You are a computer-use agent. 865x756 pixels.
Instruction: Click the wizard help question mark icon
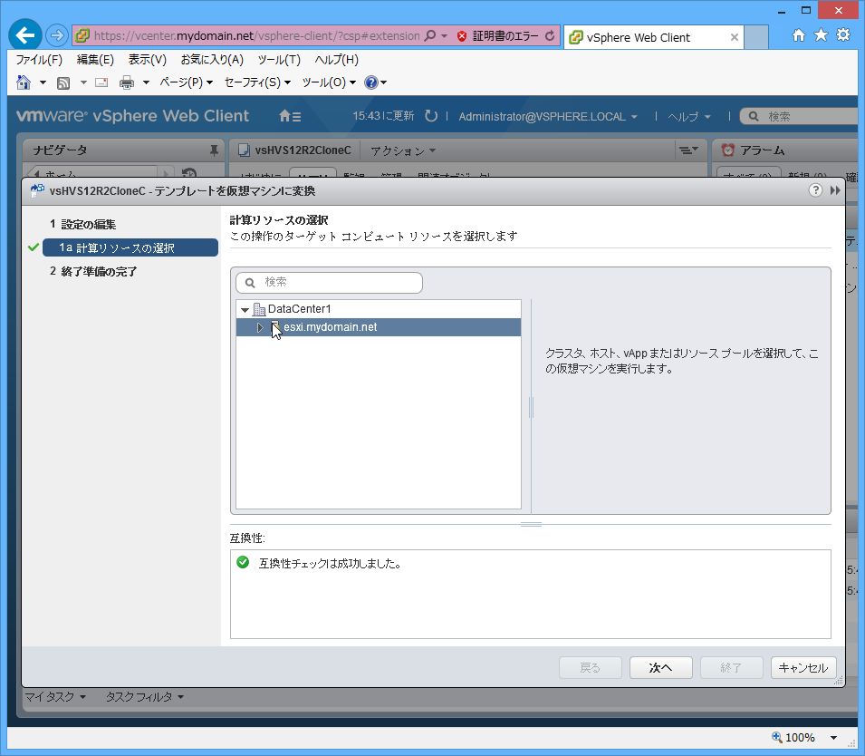coord(815,190)
